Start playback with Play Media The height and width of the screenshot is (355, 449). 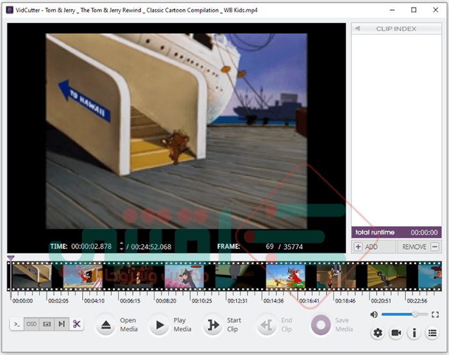[160, 325]
